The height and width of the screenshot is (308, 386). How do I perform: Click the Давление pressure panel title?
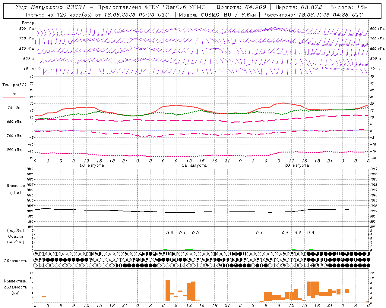(16, 186)
